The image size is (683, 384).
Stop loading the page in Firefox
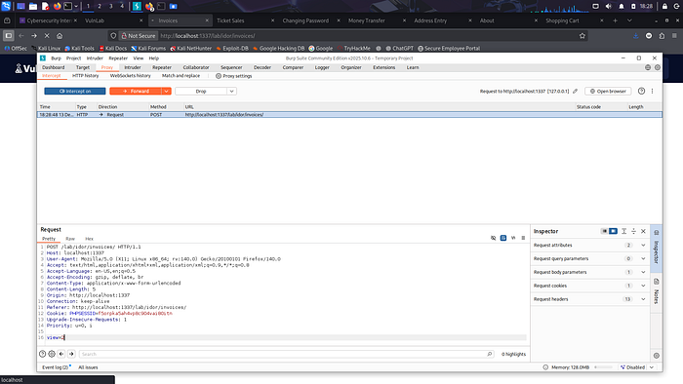[47, 36]
